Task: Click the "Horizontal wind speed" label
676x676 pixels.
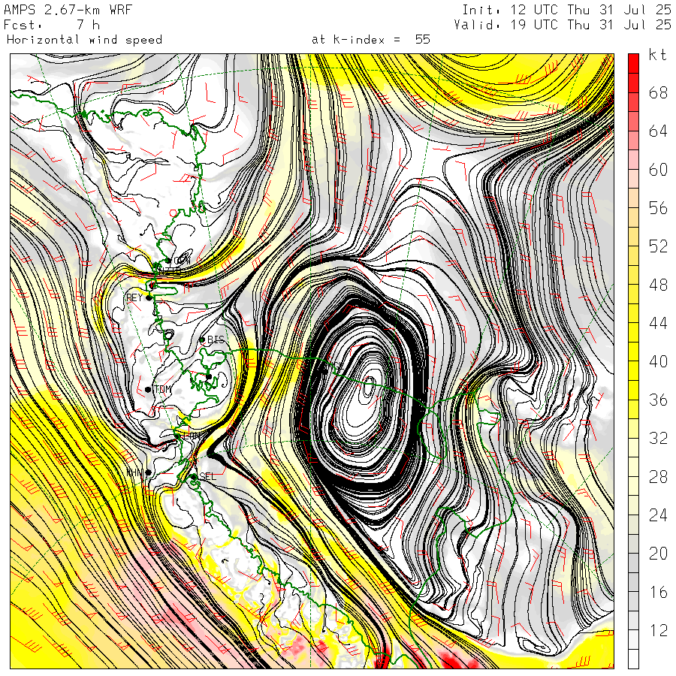Action: pyautogui.click(x=84, y=40)
